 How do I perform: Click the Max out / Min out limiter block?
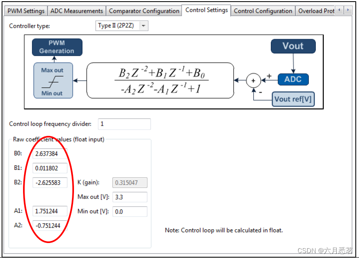click(53, 80)
